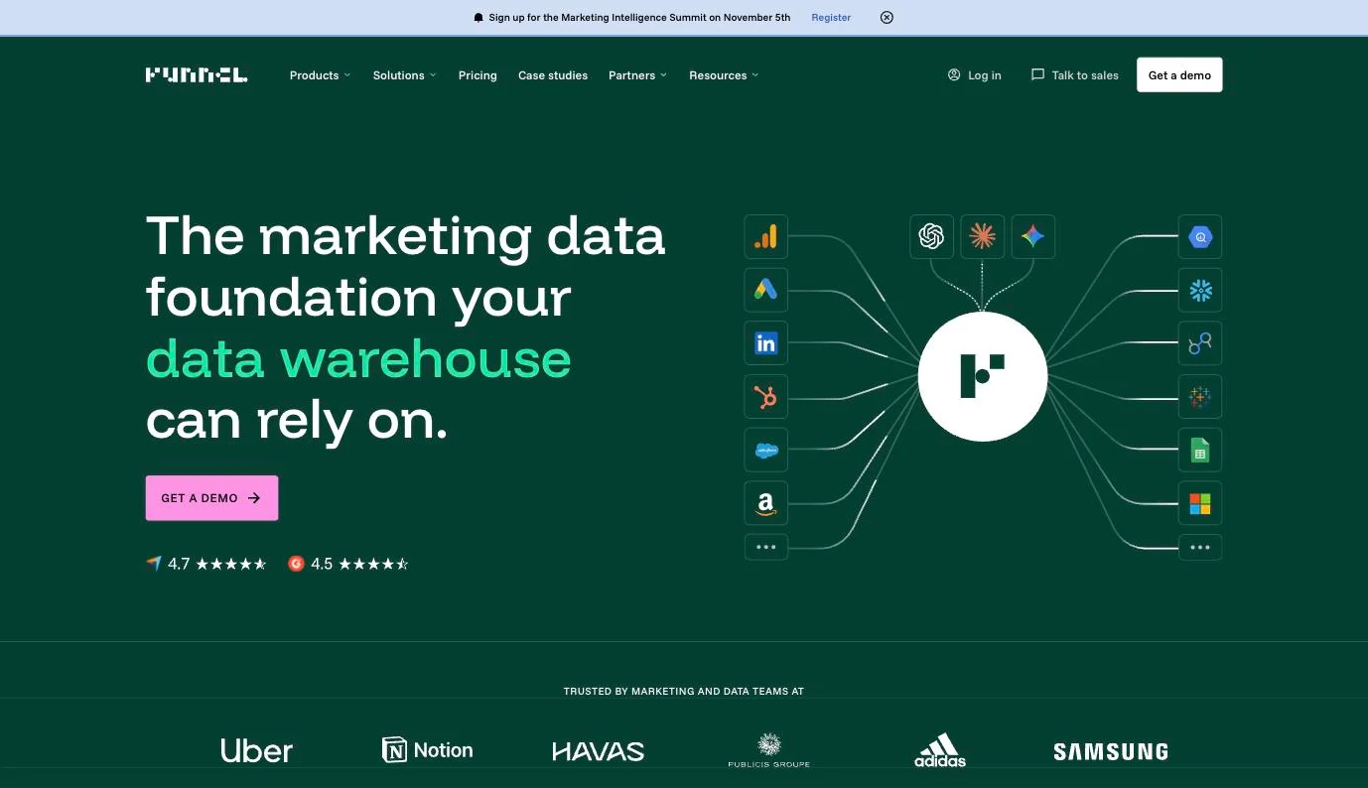Click the 4.7 star rating badge
This screenshot has width=1368, height=788.
point(206,564)
